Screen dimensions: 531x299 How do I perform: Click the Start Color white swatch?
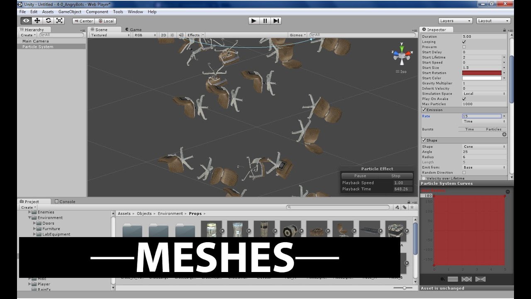coord(482,78)
